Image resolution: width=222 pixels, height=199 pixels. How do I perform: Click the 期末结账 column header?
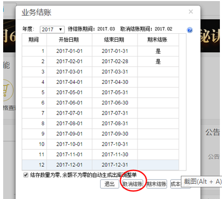(158, 40)
